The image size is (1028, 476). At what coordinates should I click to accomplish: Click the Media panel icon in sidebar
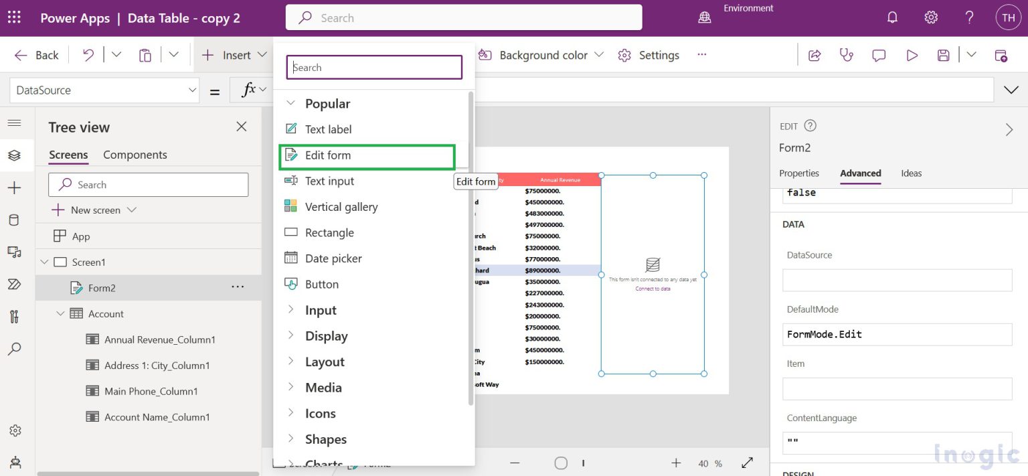pos(14,252)
